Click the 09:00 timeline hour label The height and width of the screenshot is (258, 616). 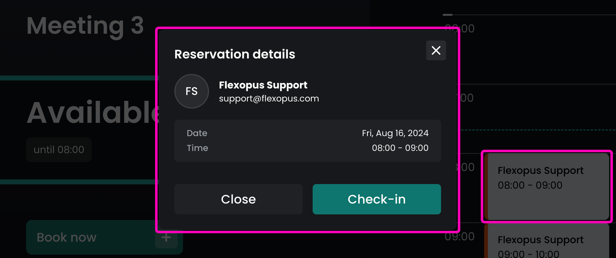pyautogui.click(x=459, y=237)
